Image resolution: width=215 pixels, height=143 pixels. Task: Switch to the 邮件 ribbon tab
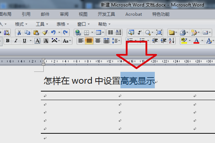(45, 14)
